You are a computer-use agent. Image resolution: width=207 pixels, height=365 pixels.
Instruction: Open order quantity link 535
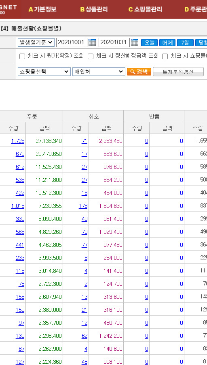[20, 180]
